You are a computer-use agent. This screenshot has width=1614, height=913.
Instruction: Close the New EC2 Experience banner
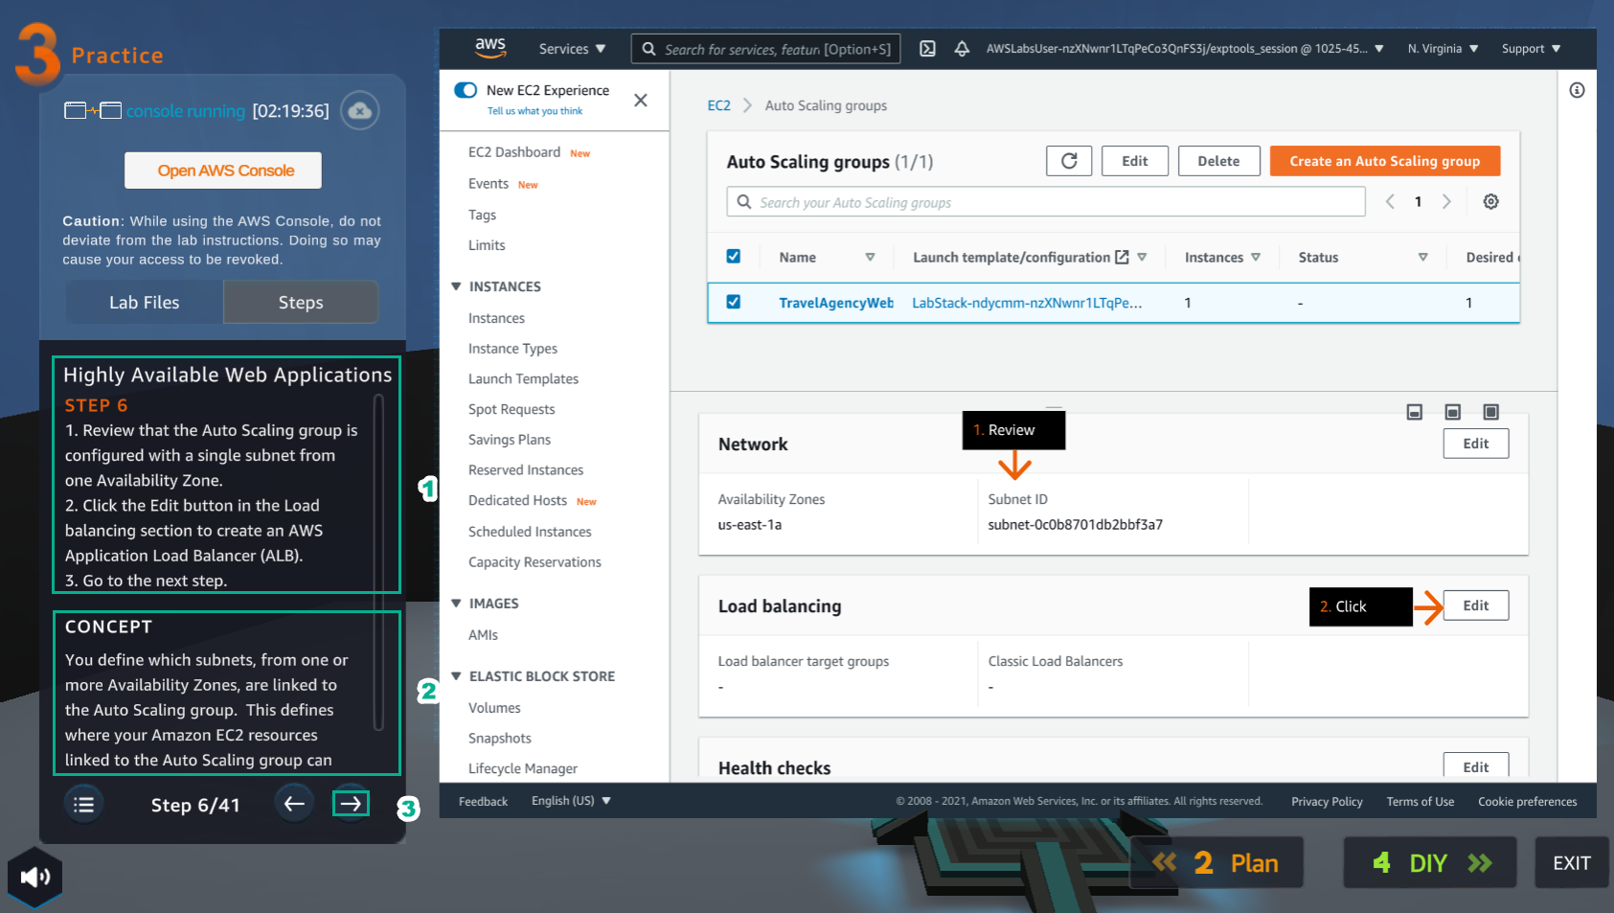[x=641, y=100]
